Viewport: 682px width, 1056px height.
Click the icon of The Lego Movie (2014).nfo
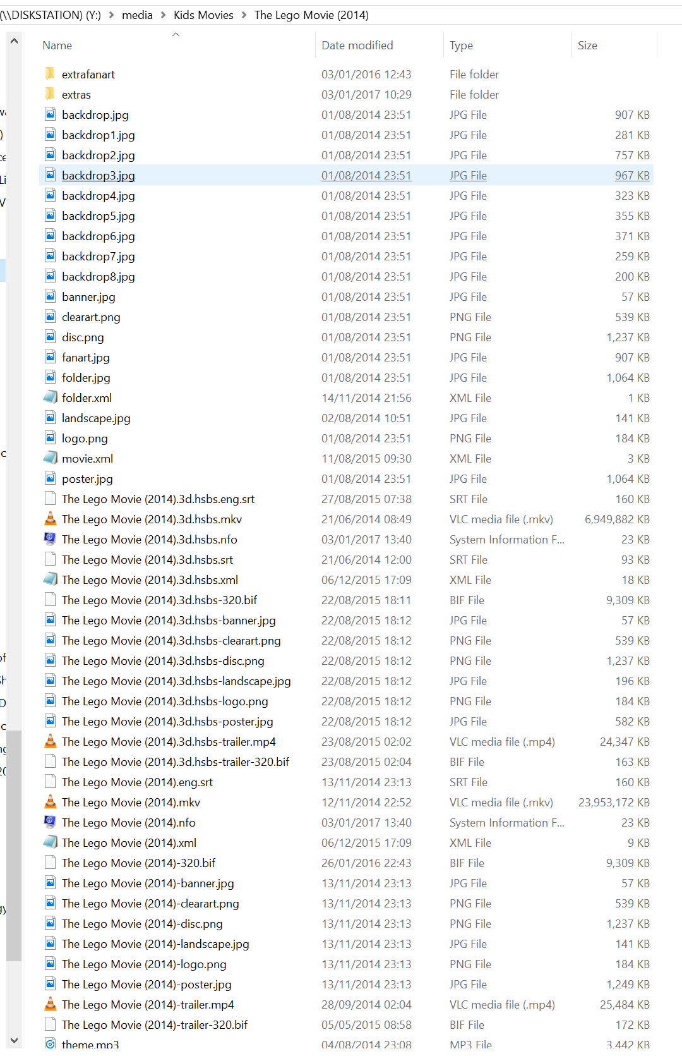click(51, 822)
